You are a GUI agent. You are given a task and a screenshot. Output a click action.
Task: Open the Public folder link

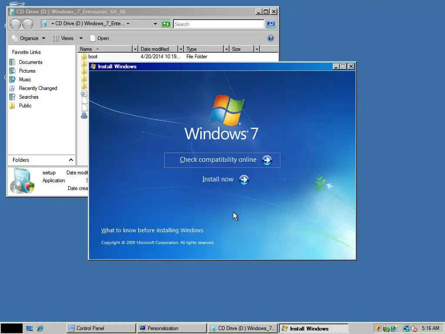click(25, 106)
